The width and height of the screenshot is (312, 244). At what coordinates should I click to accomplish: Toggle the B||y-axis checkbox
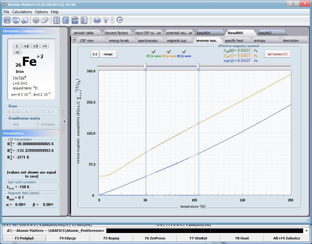pos(169,52)
